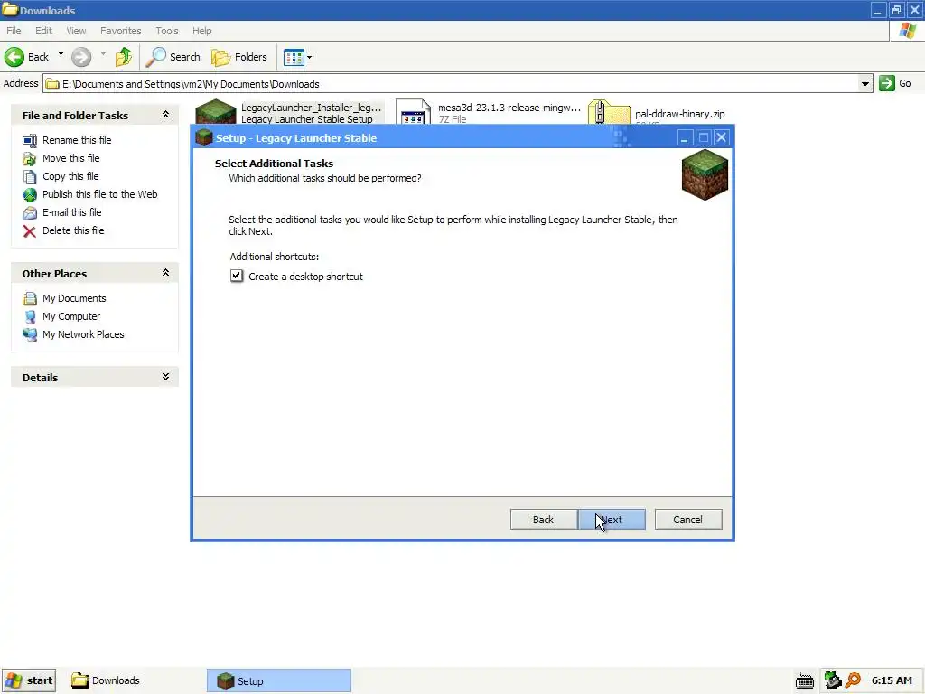
Task: Click the My Computer icon in sidebar
Action: (30, 317)
